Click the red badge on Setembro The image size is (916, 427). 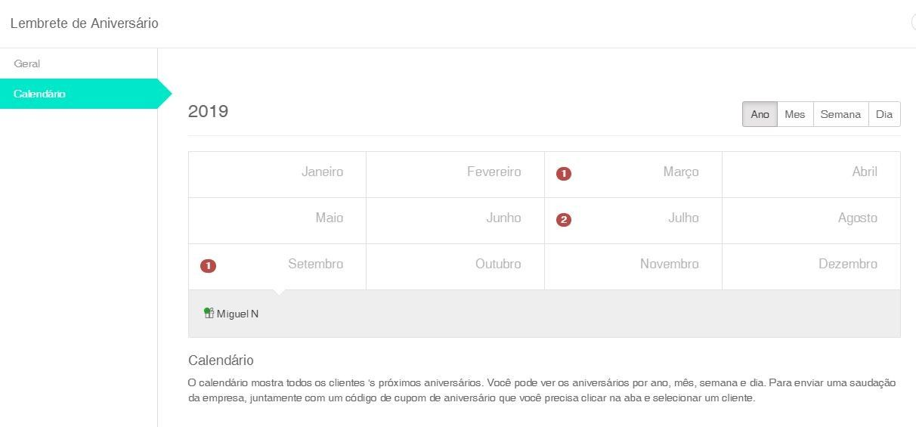click(208, 266)
